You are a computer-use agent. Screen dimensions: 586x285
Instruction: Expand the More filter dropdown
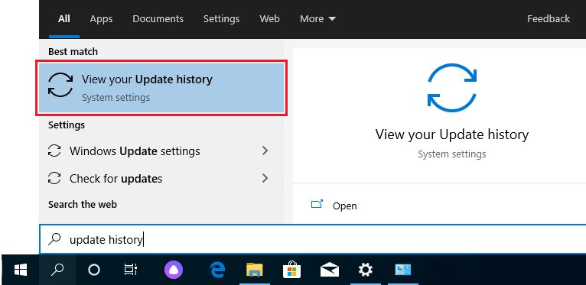pos(318,18)
